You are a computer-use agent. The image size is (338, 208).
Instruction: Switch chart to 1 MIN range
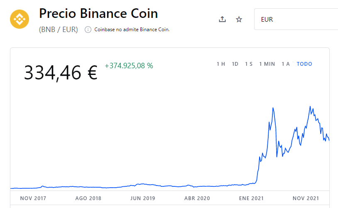267,64
